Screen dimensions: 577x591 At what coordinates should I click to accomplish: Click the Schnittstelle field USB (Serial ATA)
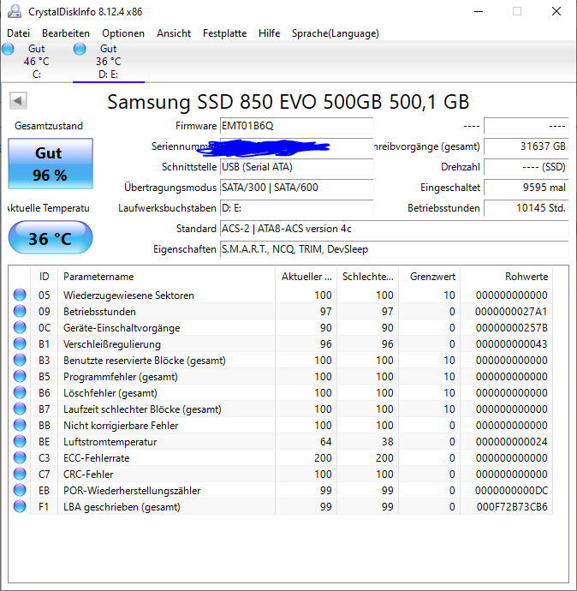tap(296, 167)
